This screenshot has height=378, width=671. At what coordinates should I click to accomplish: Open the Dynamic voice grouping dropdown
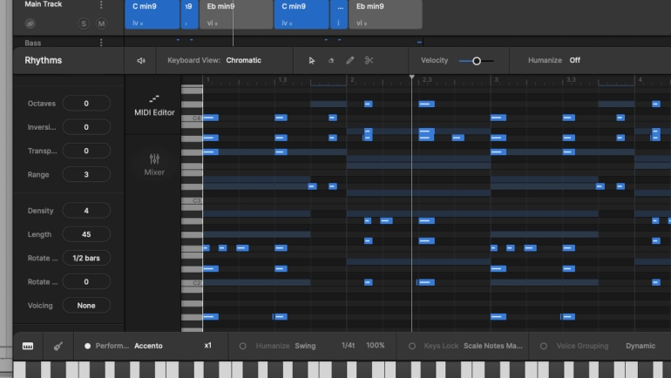click(x=640, y=346)
